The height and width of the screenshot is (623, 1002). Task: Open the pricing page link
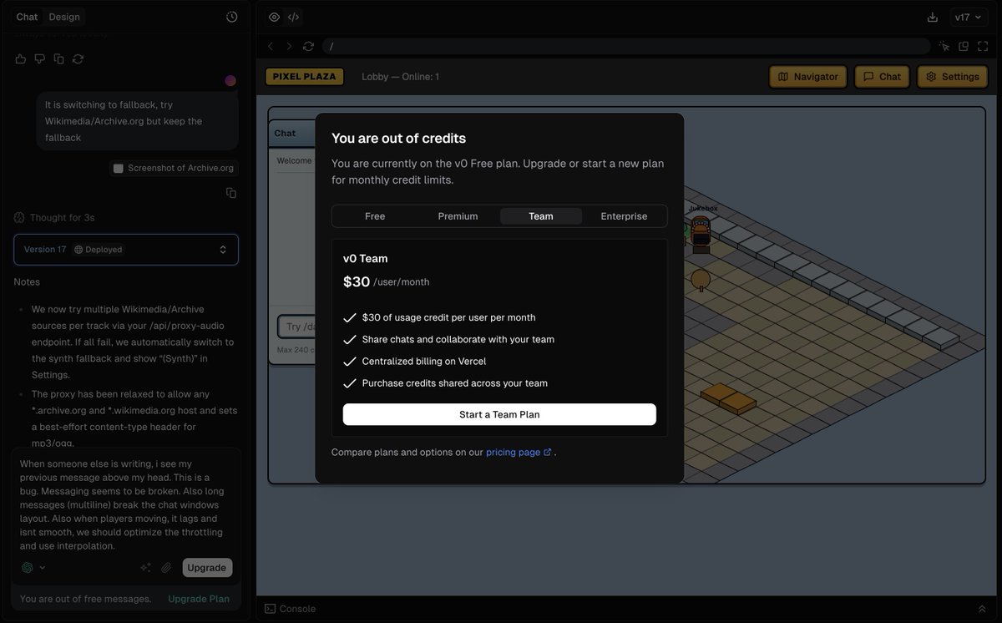point(519,452)
